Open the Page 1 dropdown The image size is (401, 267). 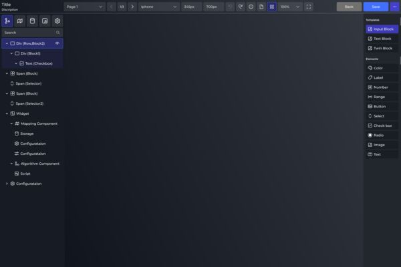tap(85, 7)
